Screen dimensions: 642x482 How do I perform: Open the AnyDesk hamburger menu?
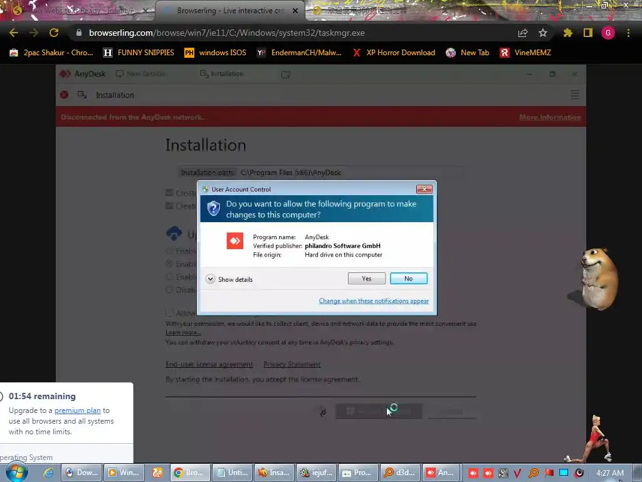575,95
